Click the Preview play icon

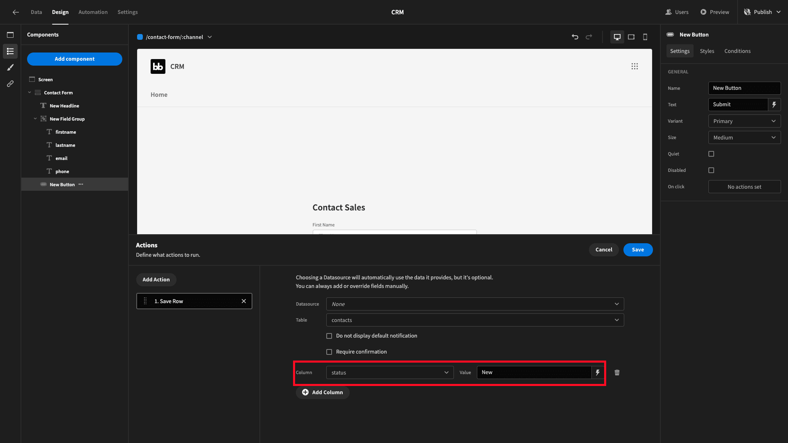pos(703,12)
